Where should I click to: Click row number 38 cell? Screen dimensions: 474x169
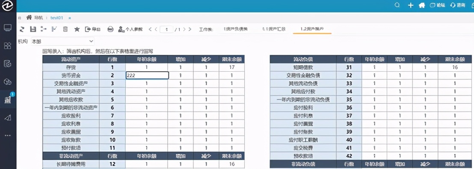pos(349,124)
